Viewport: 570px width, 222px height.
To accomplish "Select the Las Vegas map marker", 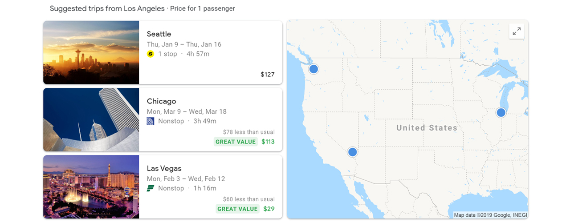I will coord(352,152).
